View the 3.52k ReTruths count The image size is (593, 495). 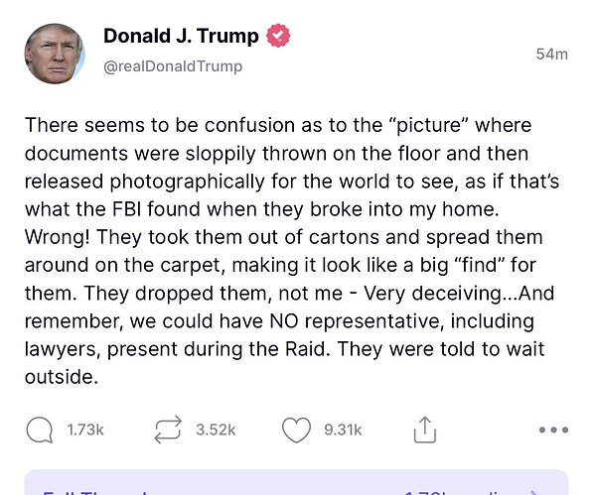pos(216,430)
